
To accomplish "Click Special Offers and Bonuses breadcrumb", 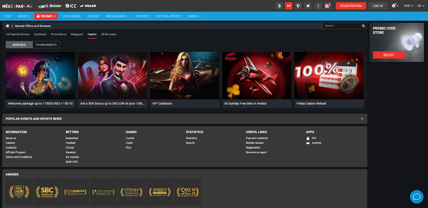I will 33,26.
